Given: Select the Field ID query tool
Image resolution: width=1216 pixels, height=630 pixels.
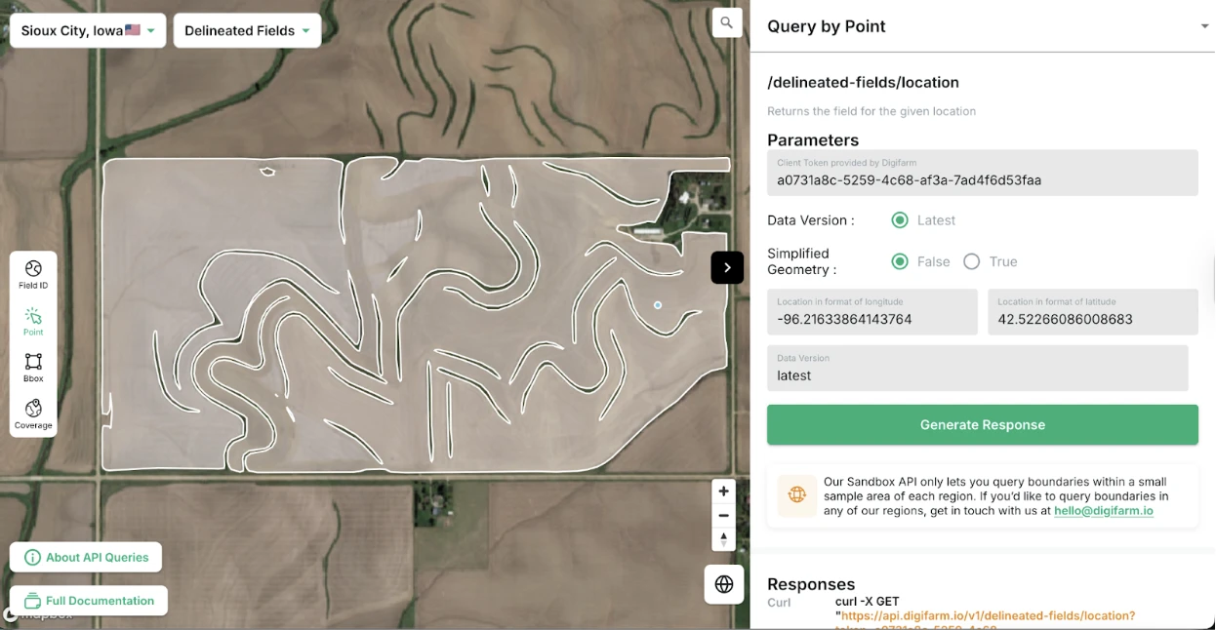Looking at the screenshot, I should (33, 275).
